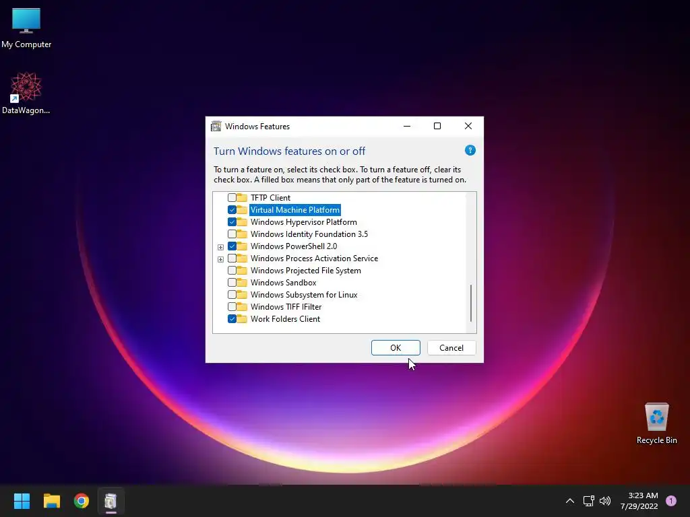Select the Work Folders Client label
This screenshot has height=517, width=690.
(285, 318)
